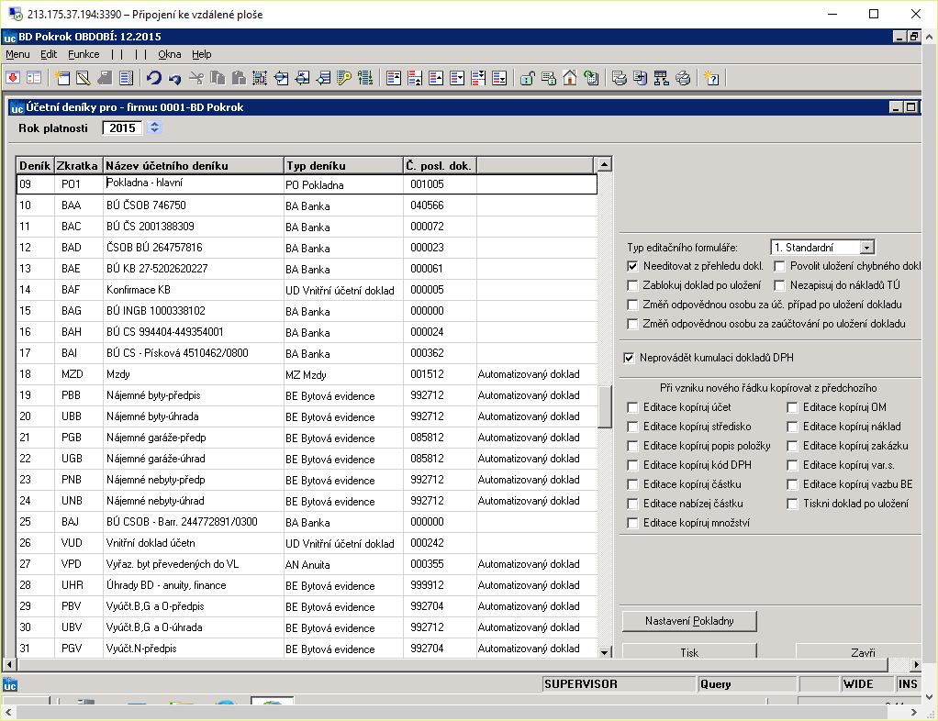The height and width of the screenshot is (721, 938).
Task: Click the red down-arrow toolbar icon
Action: click(13, 78)
